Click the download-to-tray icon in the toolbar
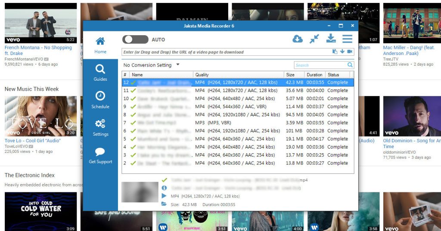The width and height of the screenshot is (441, 231). (331, 39)
